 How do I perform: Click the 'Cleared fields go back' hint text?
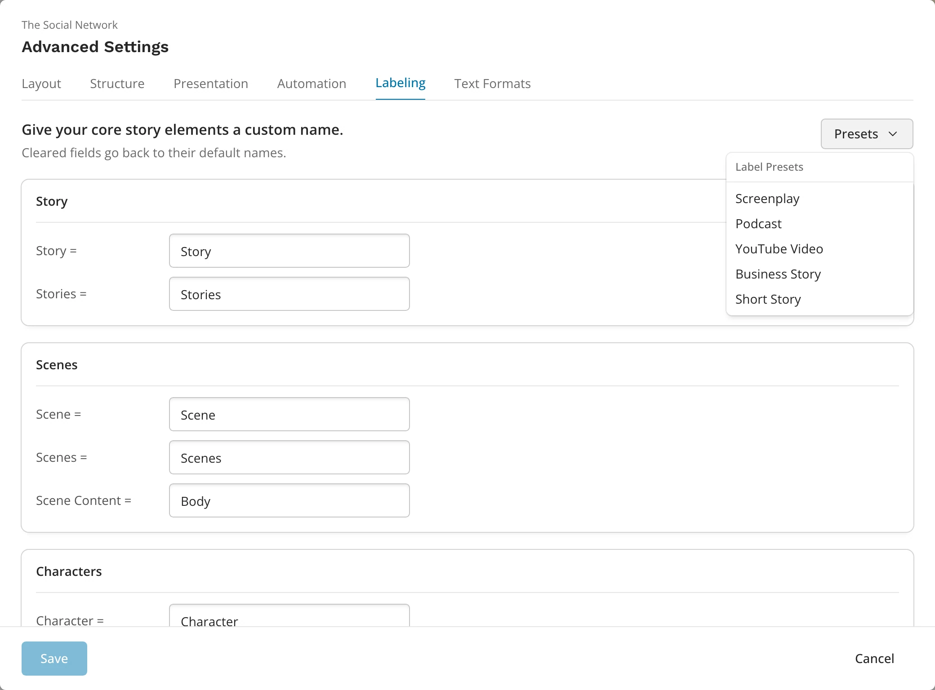point(154,153)
